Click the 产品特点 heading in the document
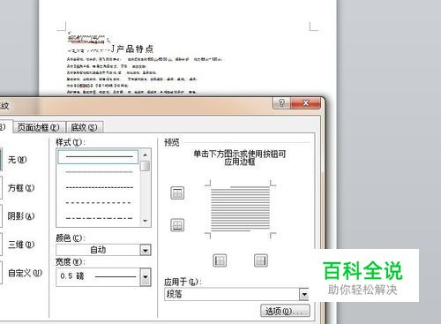441x324 pixels. coord(135,49)
